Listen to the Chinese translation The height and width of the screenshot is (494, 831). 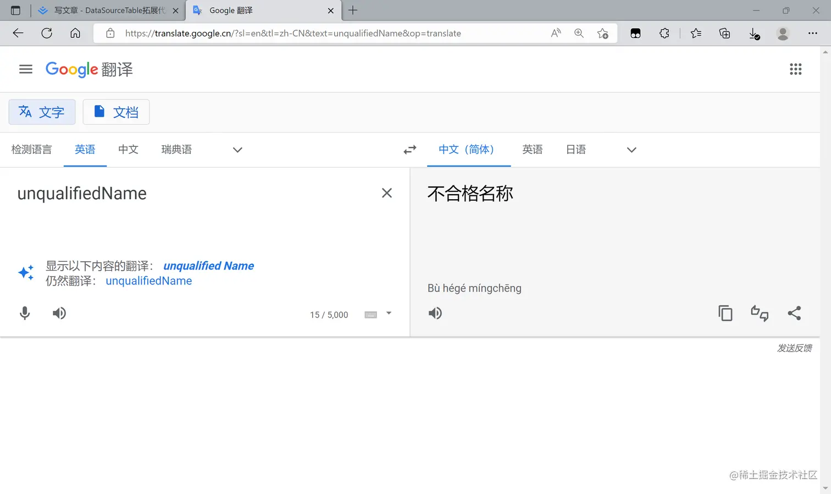point(435,313)
